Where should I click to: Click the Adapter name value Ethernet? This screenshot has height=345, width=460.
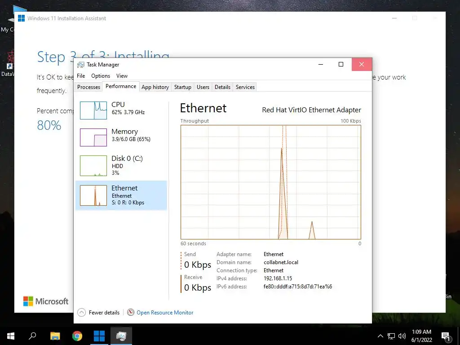pyautogui.click(x=274, y=254)
